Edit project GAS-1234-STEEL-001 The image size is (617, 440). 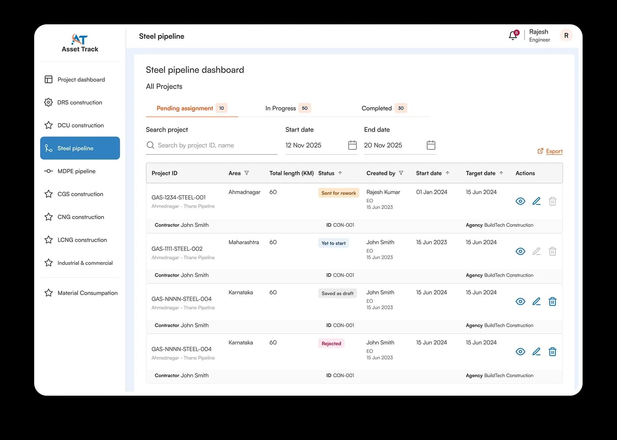[537, 201]
